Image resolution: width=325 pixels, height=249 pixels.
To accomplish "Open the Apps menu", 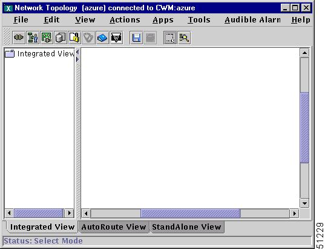I will tap(163, 20).
